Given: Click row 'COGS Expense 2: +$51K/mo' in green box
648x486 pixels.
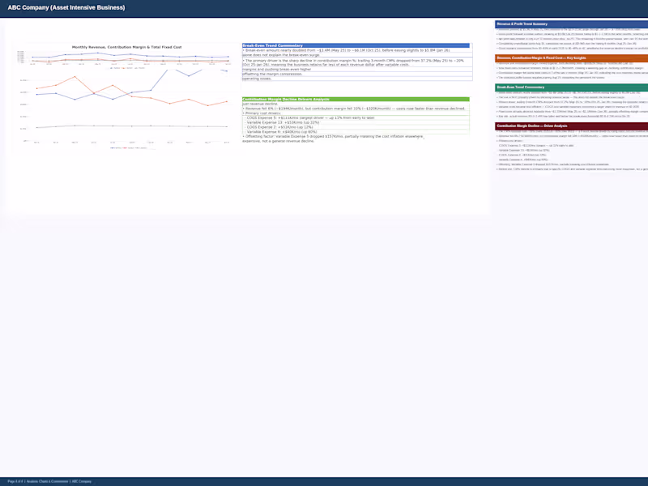Looking at the screenshot, I should 356,127.
